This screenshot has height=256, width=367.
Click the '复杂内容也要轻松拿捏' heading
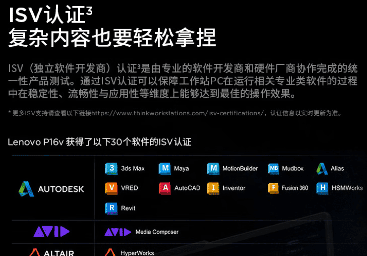[112, 38]
